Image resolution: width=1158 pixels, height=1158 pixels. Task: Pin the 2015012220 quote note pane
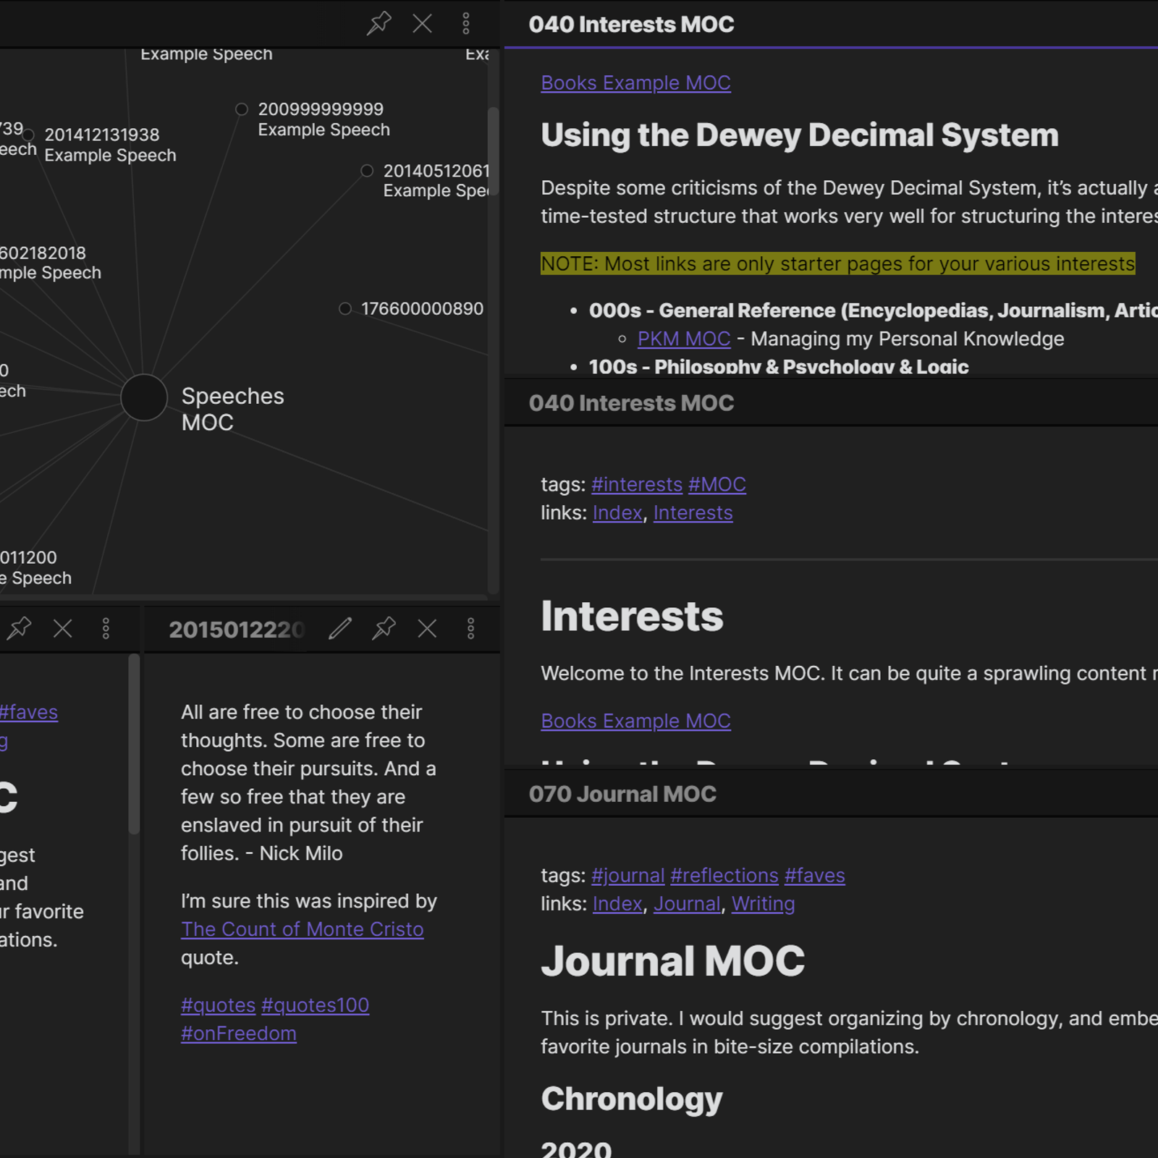click(x=384, y=628)
